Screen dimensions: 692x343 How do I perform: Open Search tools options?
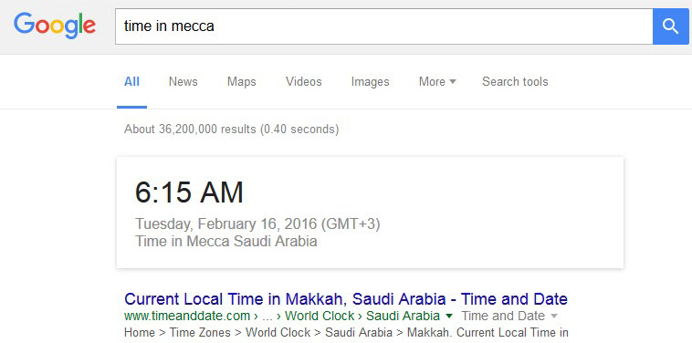pos(515,81)
